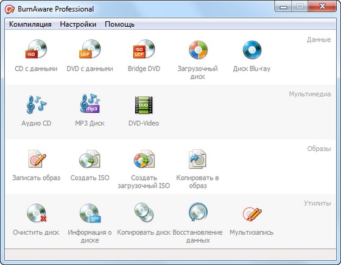Image resolution: width=341 pixels, height=265 pixels.
Task: Select the Создать загрузочный ISO icon
Action: coord(144,159)
